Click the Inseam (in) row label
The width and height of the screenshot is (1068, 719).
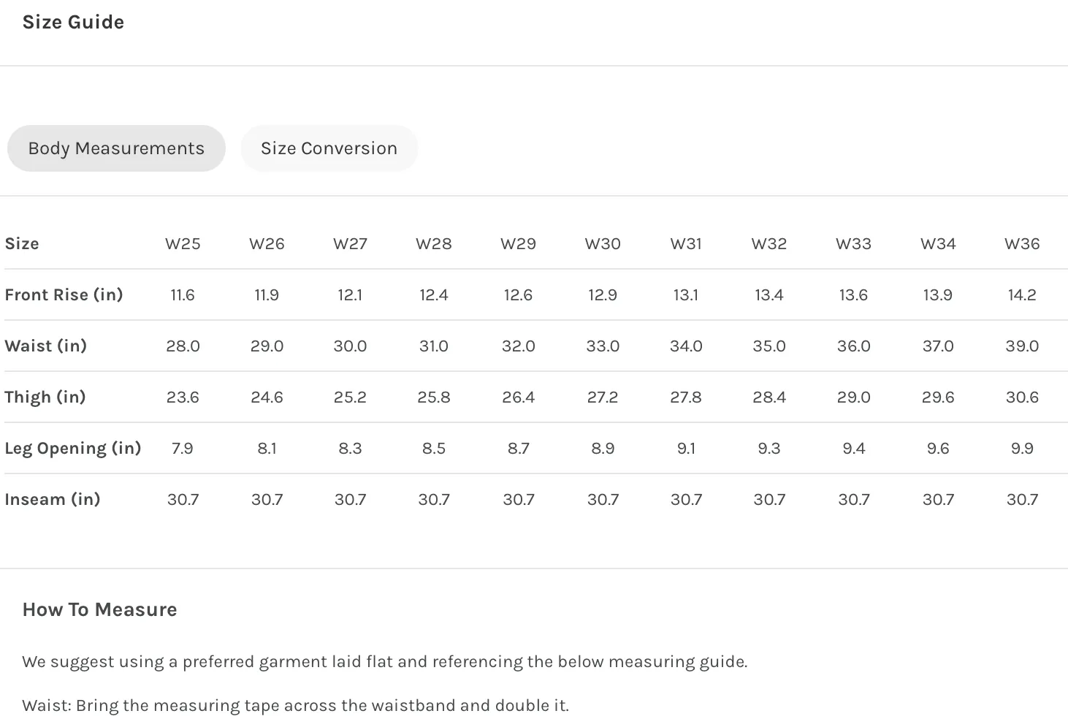(52, 499)
